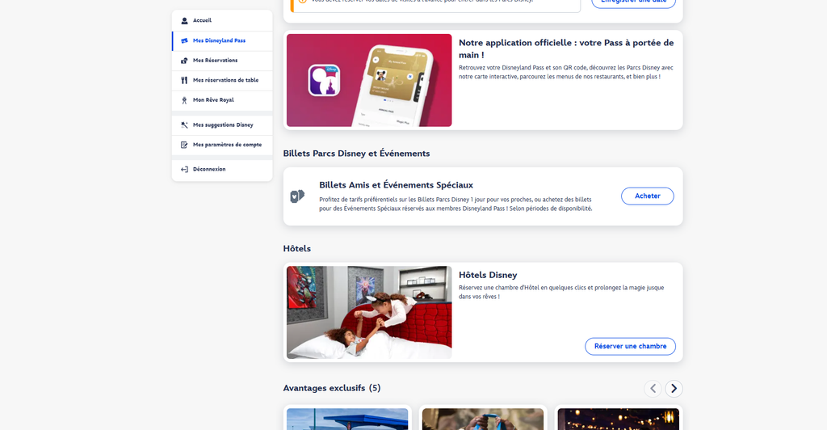The width and height of the screenshot is (827, 430).
Task: Click the "Hôtels Disney" card title
Action: tap(488, 275)
